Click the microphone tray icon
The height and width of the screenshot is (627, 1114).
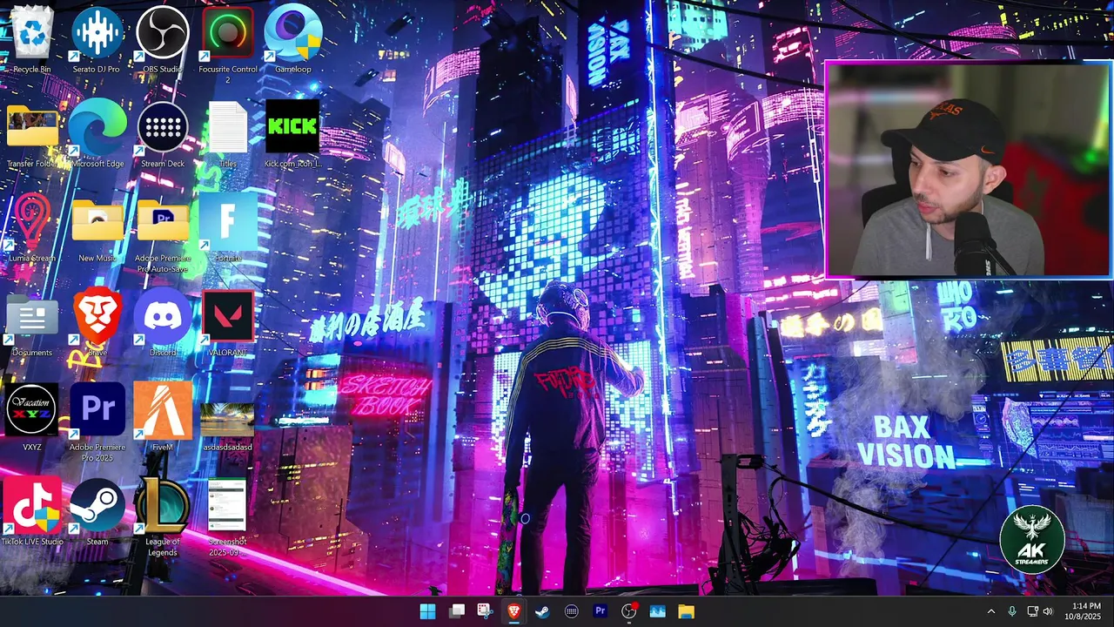pos(1011,611)
